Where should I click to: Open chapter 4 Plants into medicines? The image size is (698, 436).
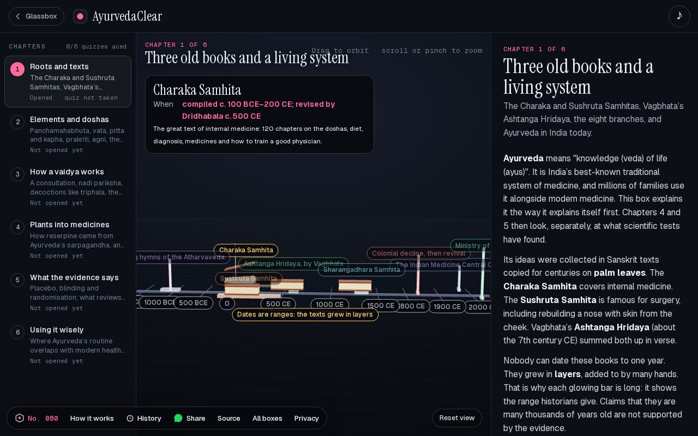(68, 239)
